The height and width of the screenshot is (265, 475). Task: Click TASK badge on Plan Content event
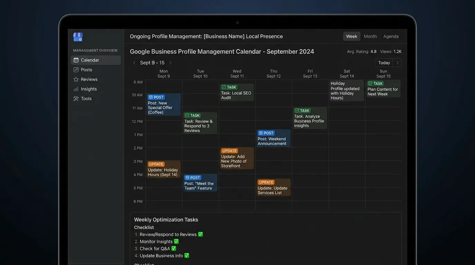[x=376, y=84]
